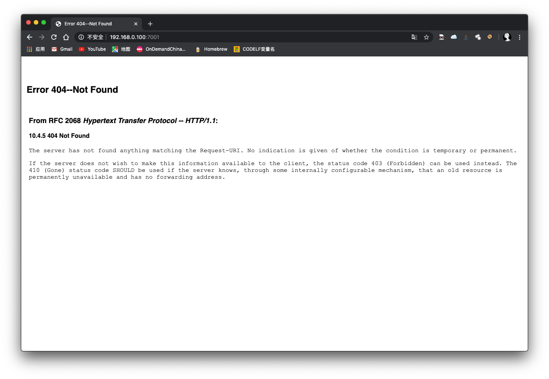Open the 应用 apps launcher
This screenshot has width=549, height=379.
pos(35,49)
